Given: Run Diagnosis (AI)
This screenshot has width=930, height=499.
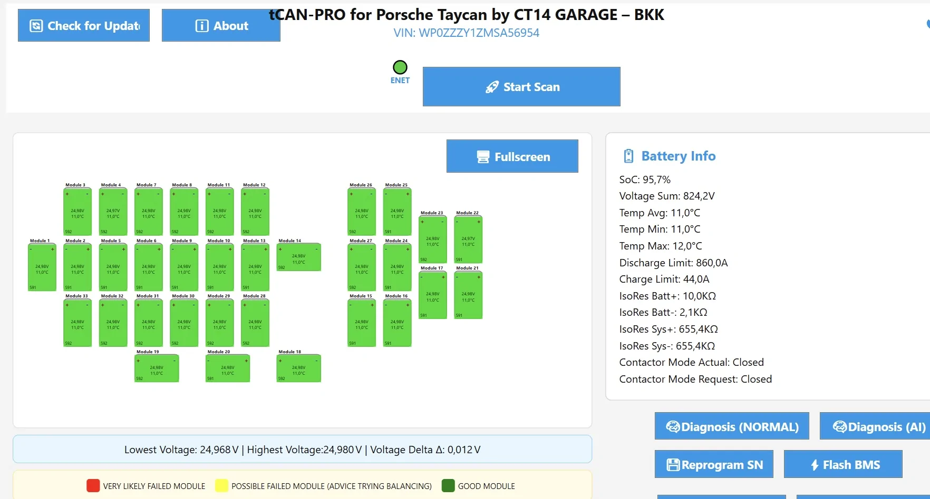Looking at the screenshot, I should [x=875, y=426].
